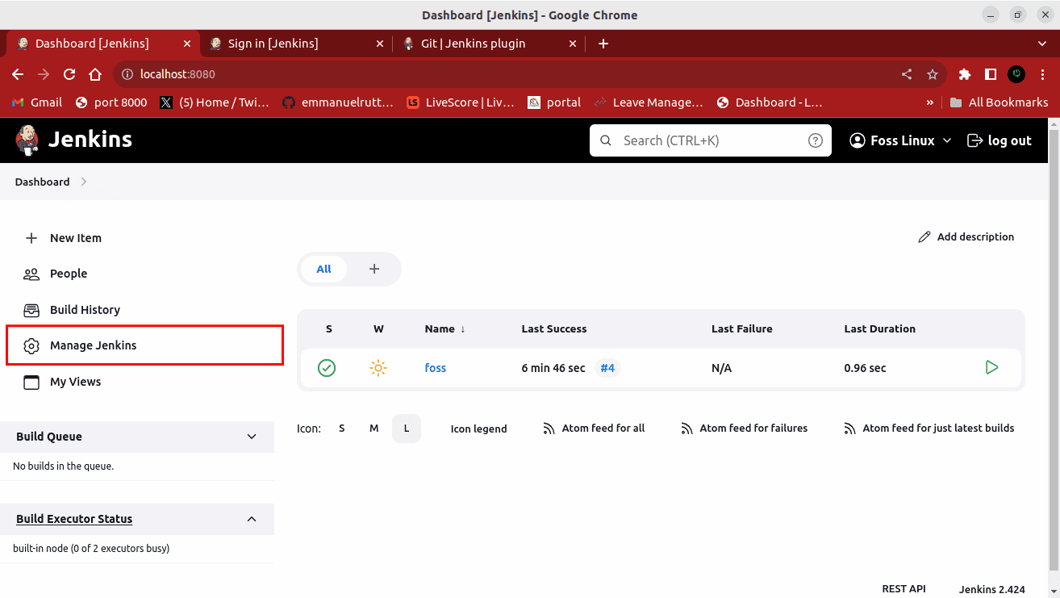Open the foss job link
The width and height of the screenshot is (1060, 598).
(436, 368)
